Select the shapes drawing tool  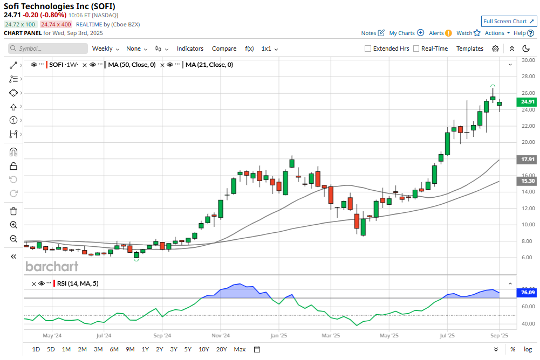tap(13, 93)
